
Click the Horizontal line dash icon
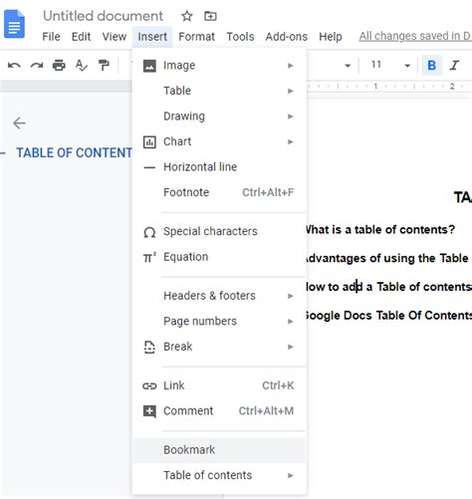coord(149,167)
